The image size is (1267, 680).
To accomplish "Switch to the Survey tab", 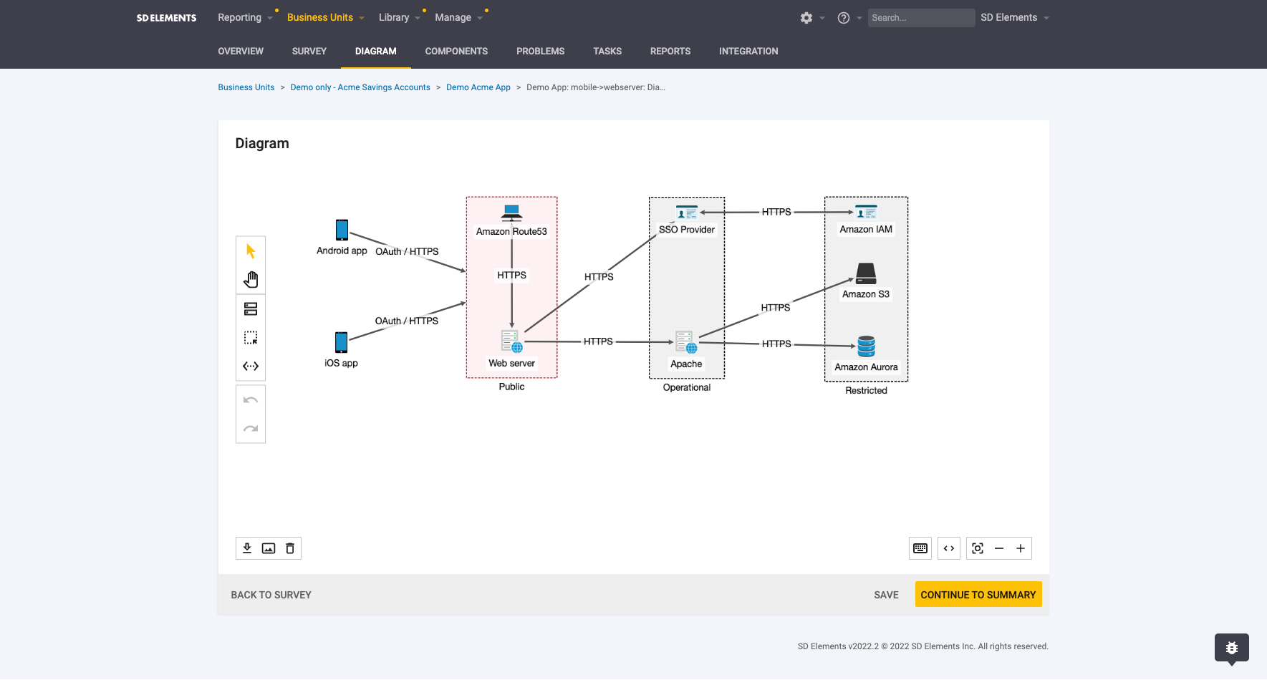I will coord(309,52).
